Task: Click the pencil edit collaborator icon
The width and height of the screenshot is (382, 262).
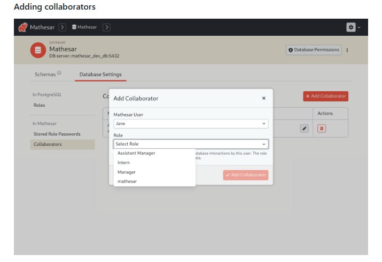Action: pyautogui.click(x=304, y=129)
